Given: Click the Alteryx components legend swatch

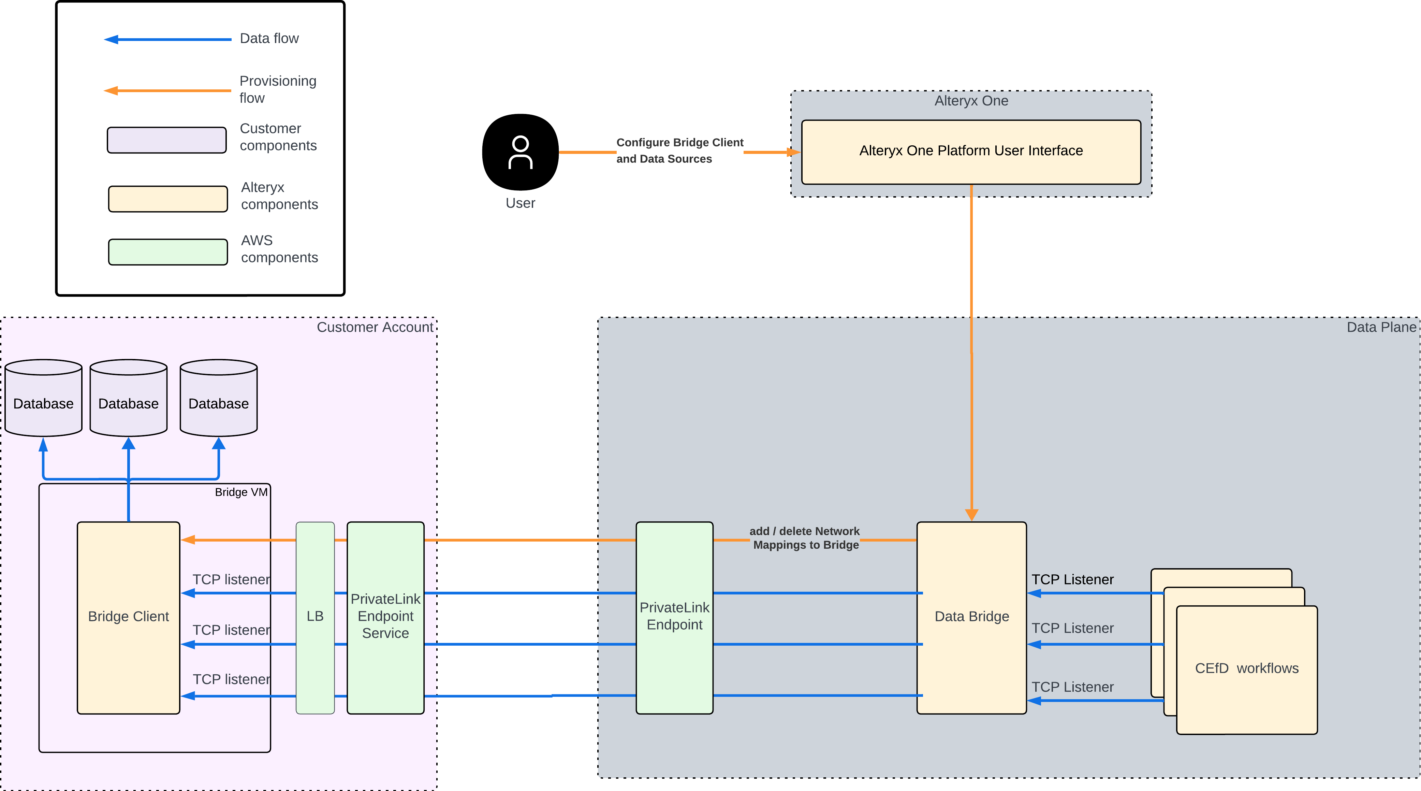Looking at the screenshot, I should 168,199.
